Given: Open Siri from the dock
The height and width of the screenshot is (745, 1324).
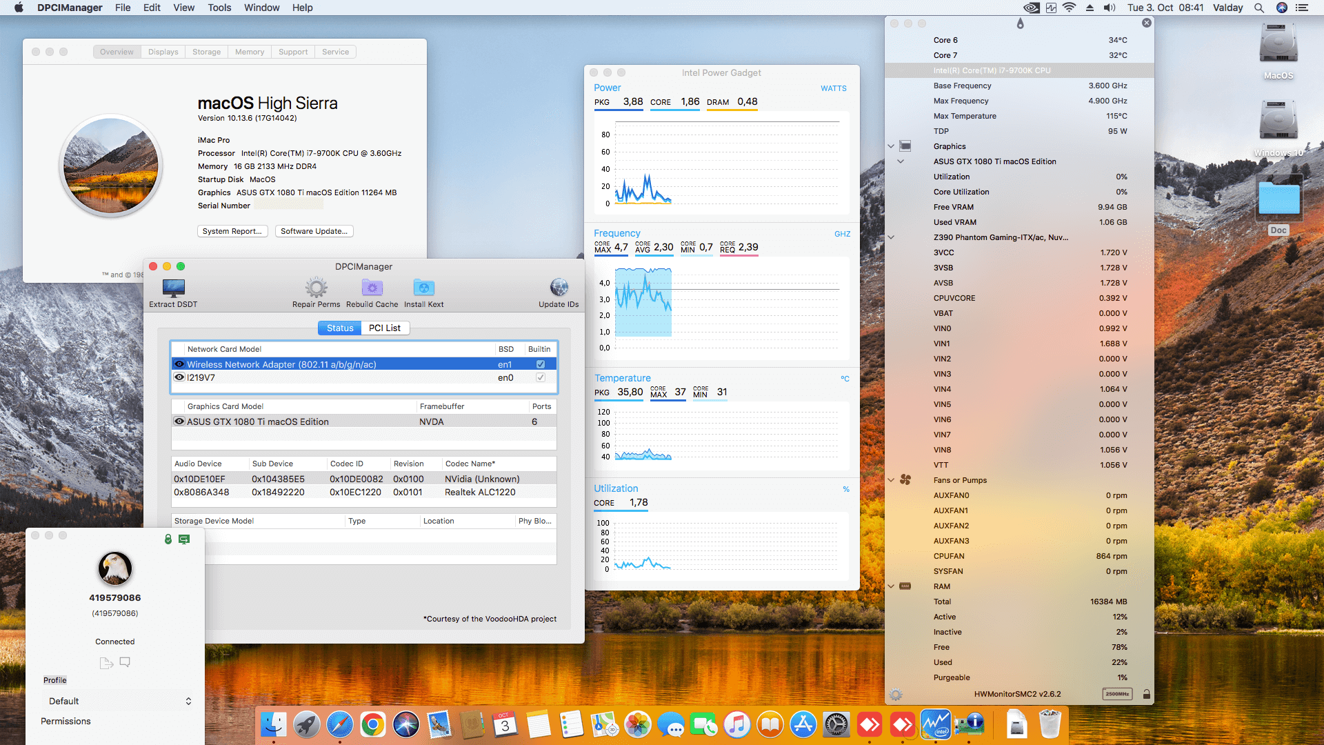Looking at the screenshot, I should 406,724.
